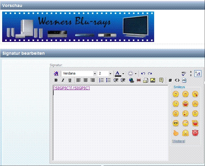Insert an image using the picture icon
Viewport: 205px width, 166px height.
click(153, 80)
